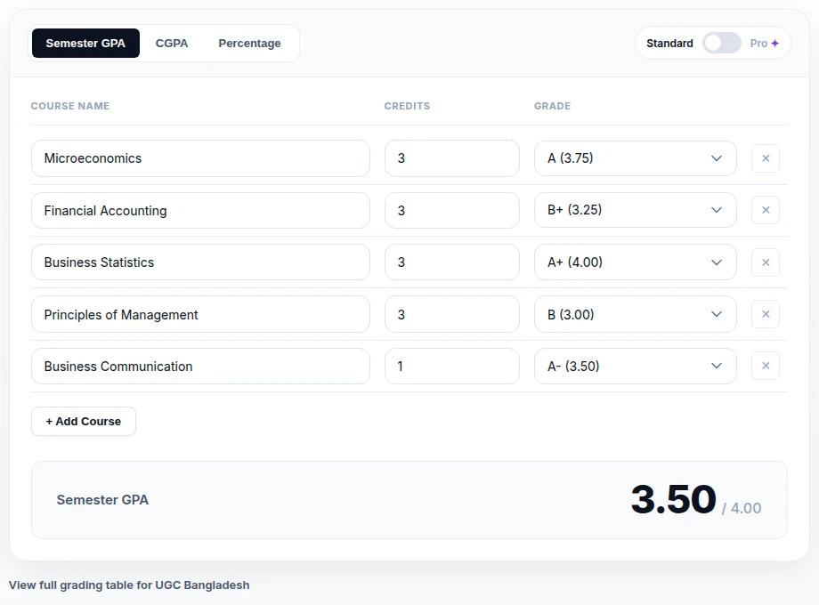This screenshot has width=819, height=605.
Task: Change the Financial Accounting credits value
Action: pos(452,210)
